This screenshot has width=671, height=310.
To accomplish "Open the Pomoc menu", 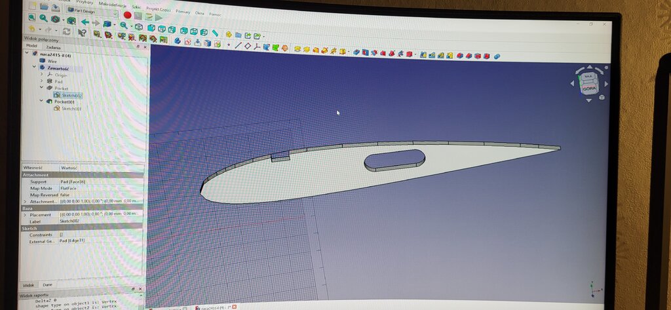I will pyautogui.click(x=215, y=14).
